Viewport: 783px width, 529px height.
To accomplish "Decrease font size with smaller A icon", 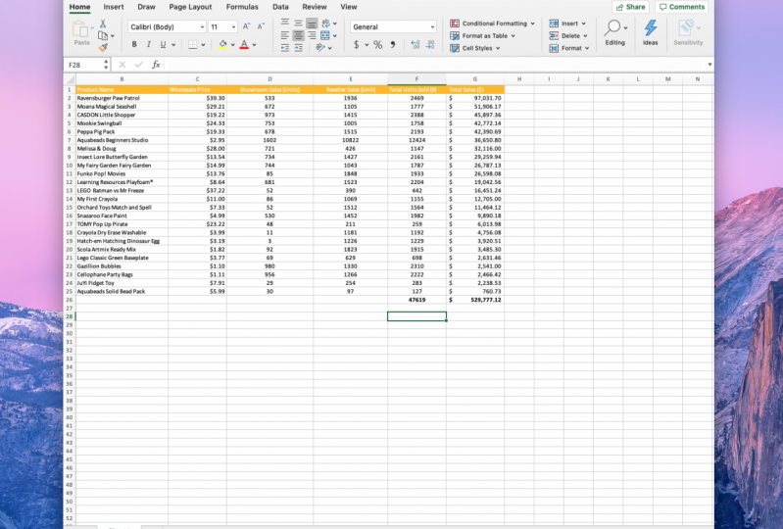I will [261, 26].
